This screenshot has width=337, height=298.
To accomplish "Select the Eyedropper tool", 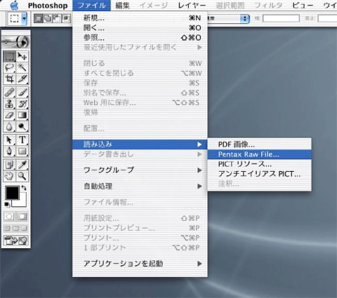I will (x=22, y=165).
